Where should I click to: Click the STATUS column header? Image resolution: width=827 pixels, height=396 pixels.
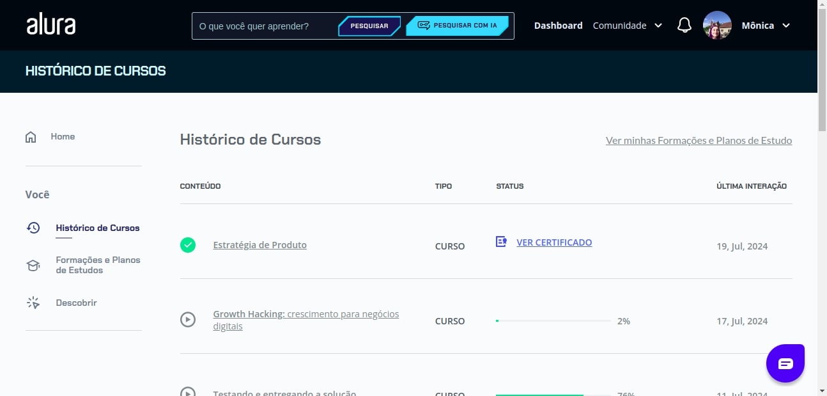point(509,186)
